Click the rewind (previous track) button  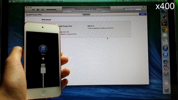[33, 10]
